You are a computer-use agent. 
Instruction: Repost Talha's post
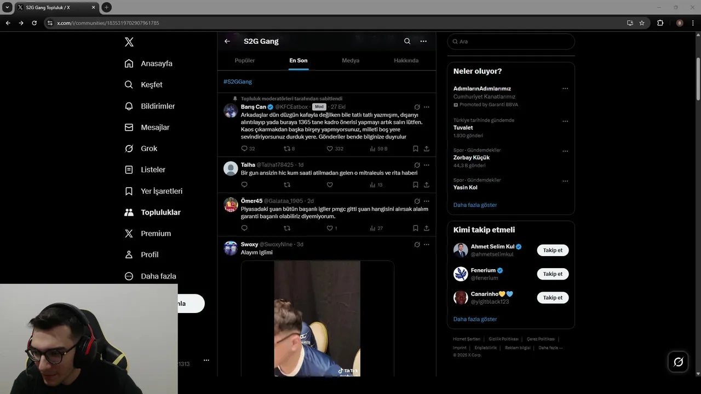tap(286, 184)
